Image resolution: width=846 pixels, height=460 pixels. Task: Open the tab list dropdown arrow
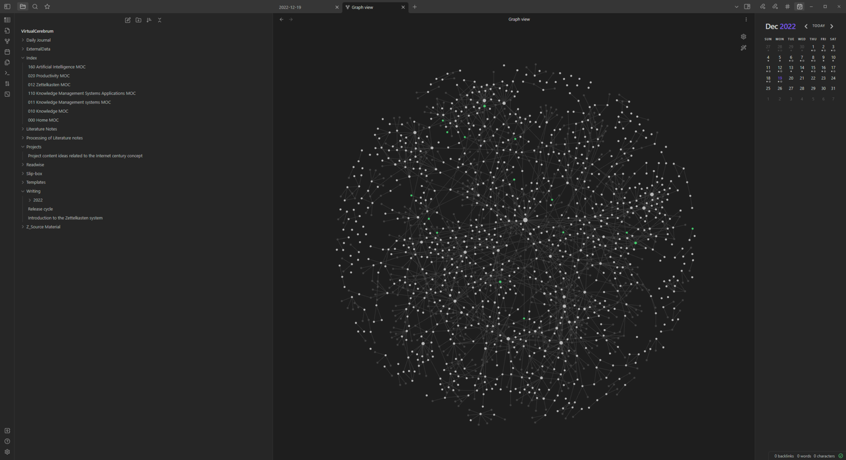coord(736,7)
